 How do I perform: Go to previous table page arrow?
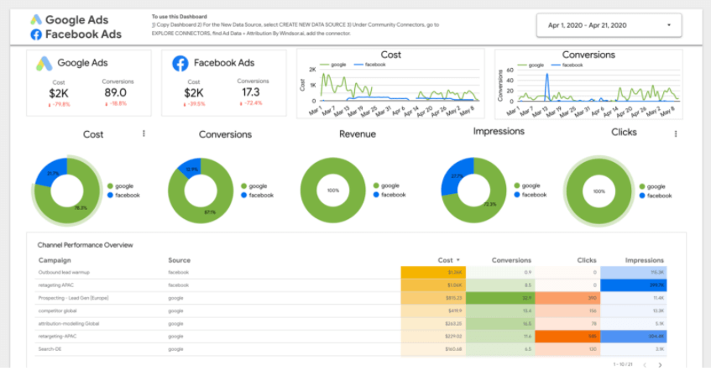click(x=645, y=364)
